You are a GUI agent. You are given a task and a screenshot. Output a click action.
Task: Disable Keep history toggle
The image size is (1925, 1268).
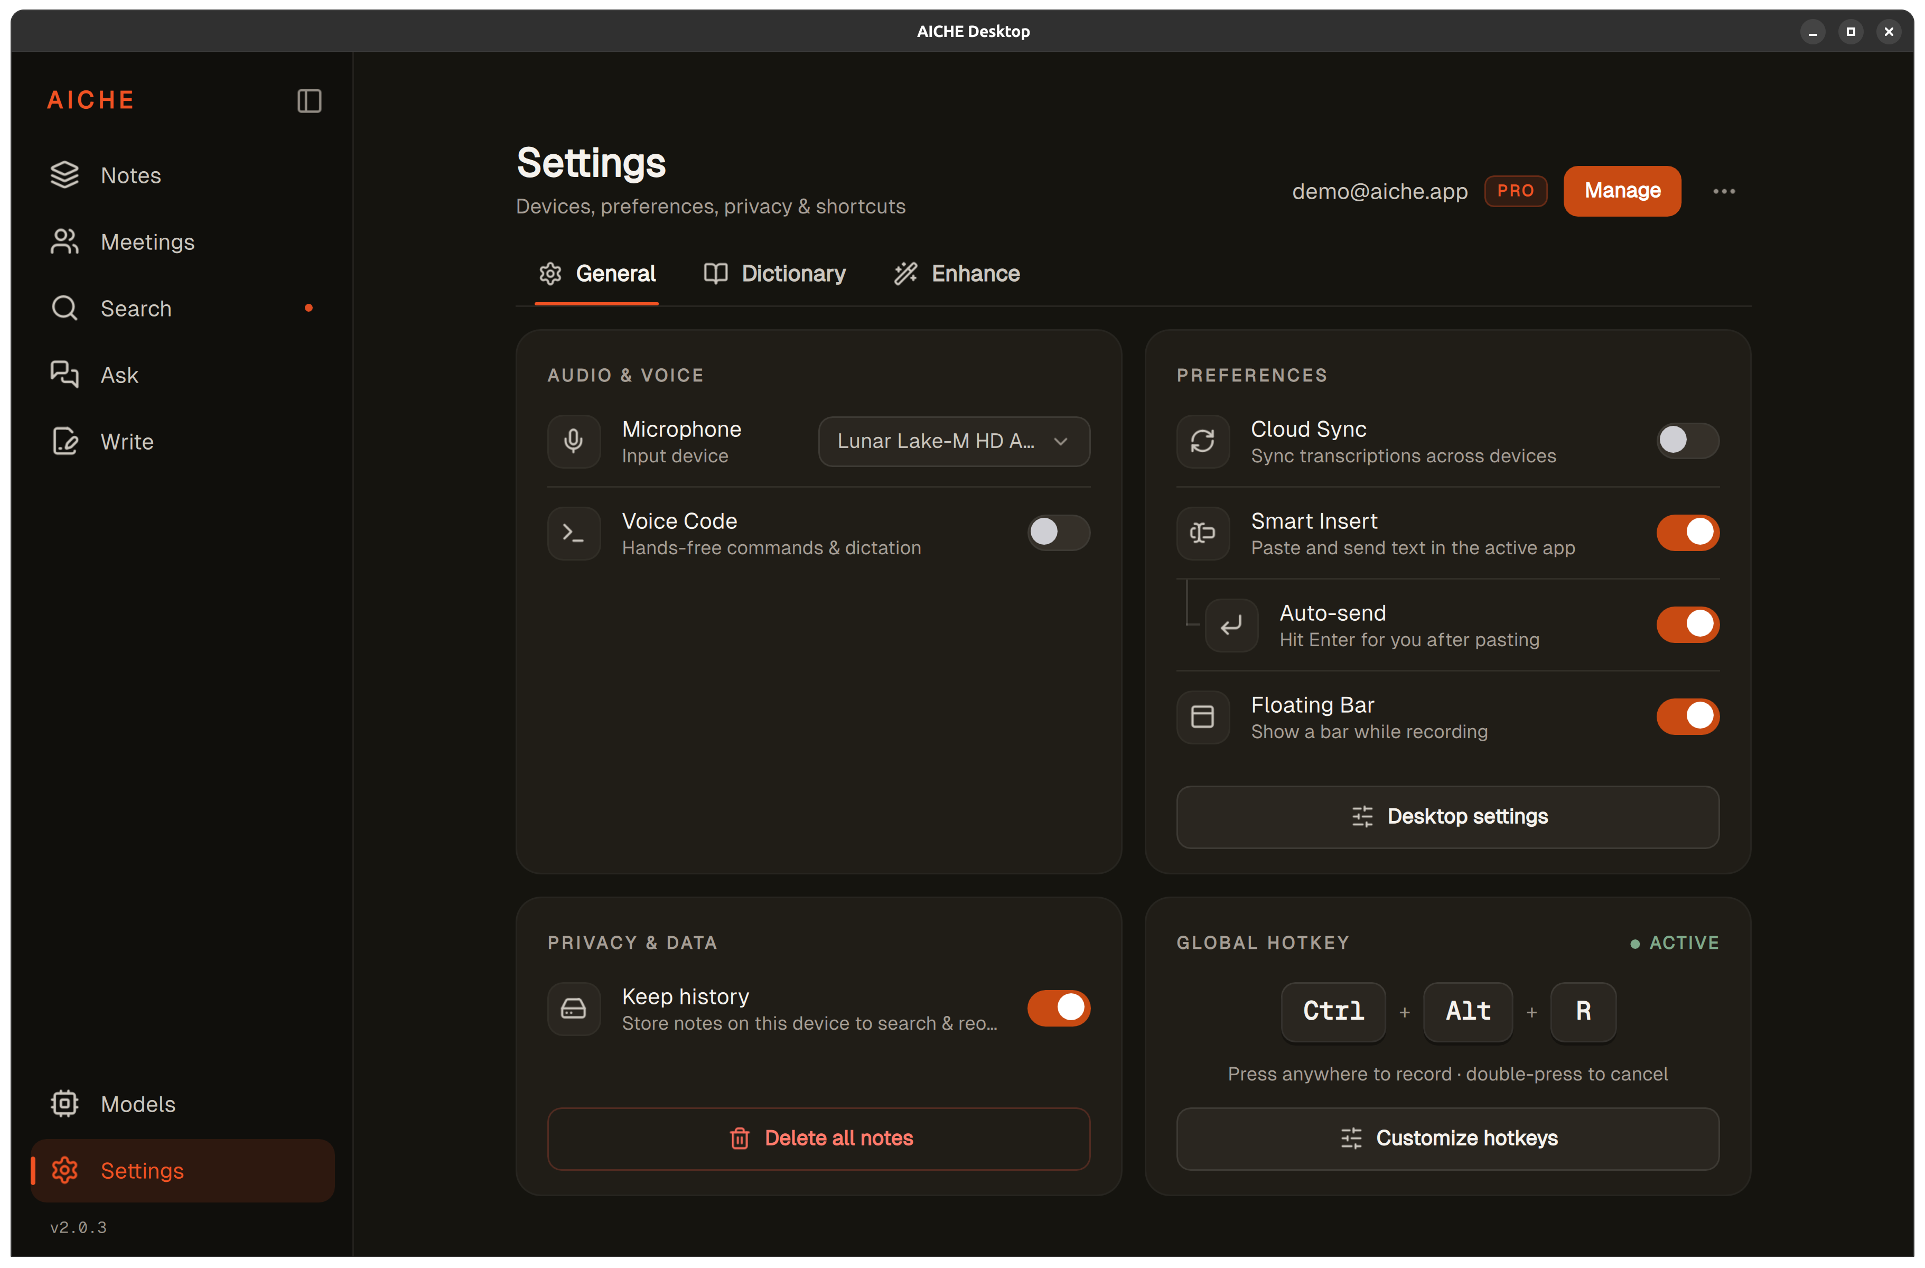[x=1058, y=1009]
